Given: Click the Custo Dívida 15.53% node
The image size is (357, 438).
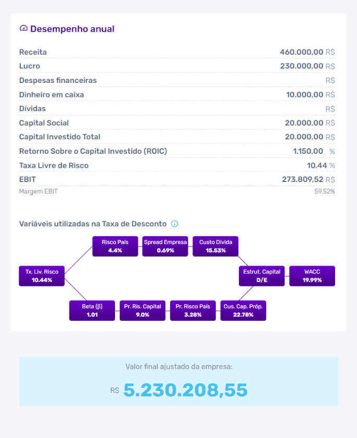Looking at the screenshot, I should [x=215, y=246].
